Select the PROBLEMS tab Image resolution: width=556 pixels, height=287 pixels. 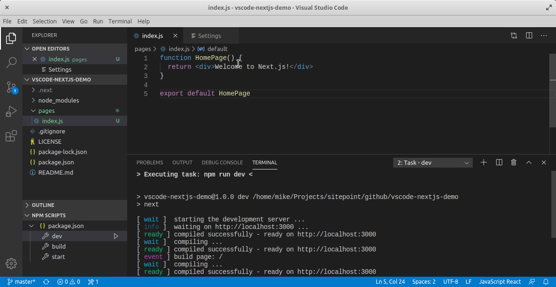(150, 162)
